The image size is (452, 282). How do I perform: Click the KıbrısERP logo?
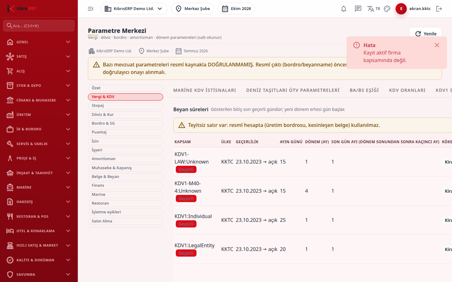[21, 8]
